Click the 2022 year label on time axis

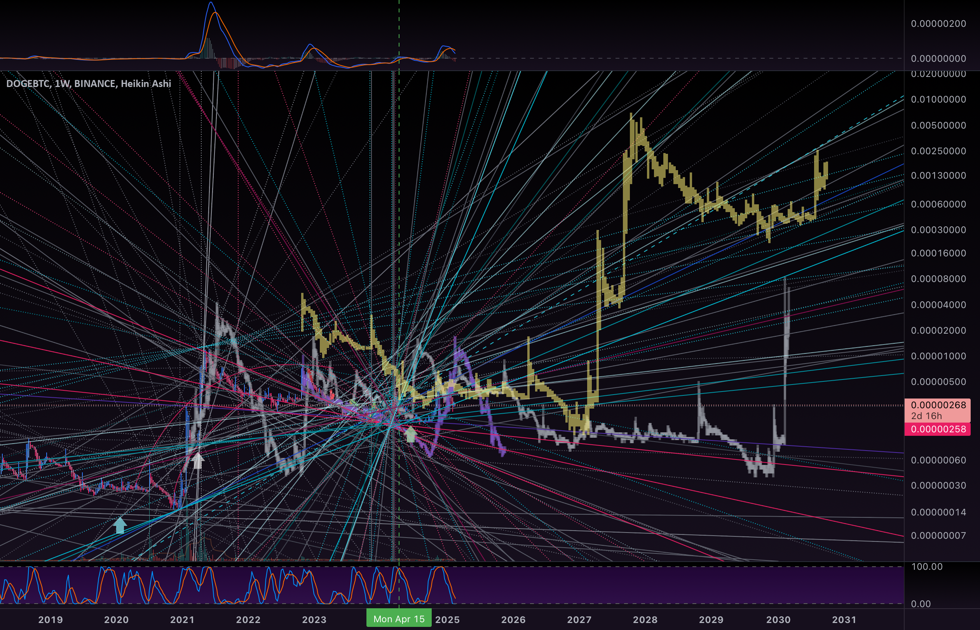(248, 620)
